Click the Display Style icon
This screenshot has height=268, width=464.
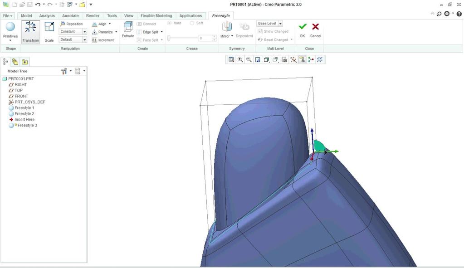pos(266,60)
